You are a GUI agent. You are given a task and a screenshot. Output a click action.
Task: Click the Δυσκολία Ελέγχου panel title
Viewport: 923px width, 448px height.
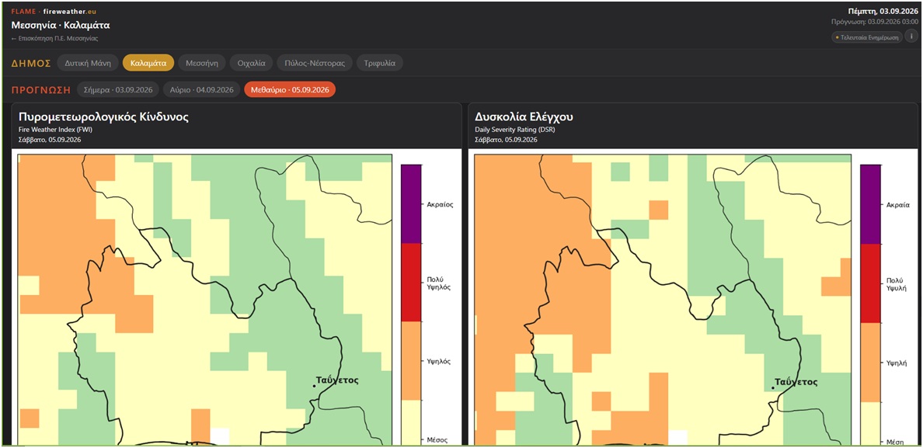(524, 117)
